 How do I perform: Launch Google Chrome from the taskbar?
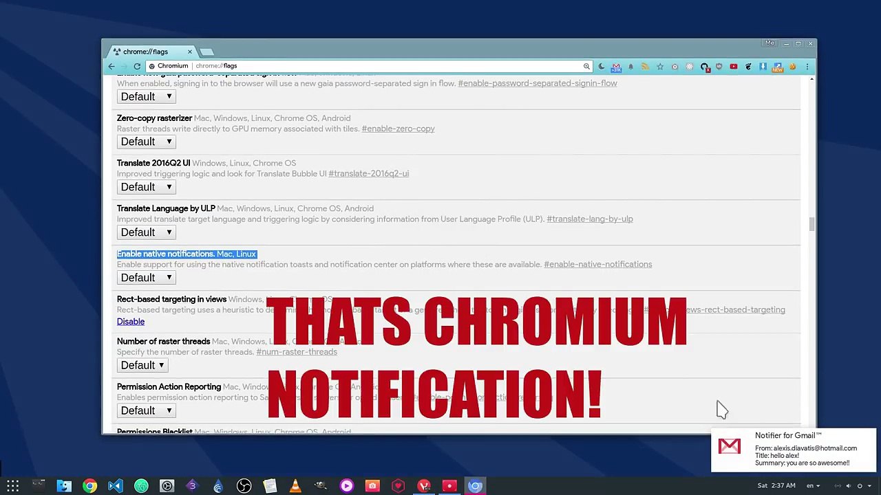click(90, 486)
